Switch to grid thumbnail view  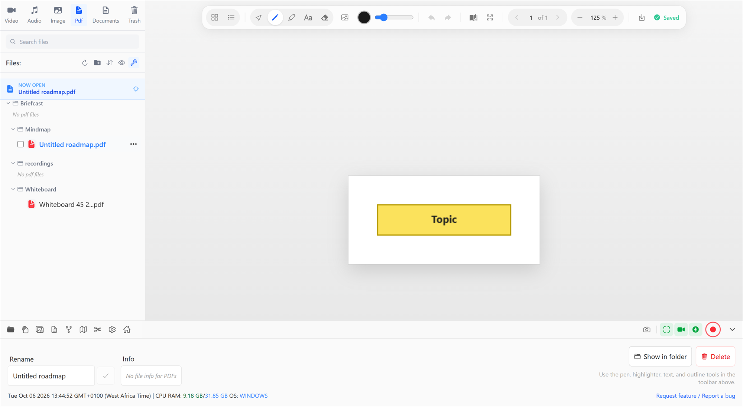point(215,17)
